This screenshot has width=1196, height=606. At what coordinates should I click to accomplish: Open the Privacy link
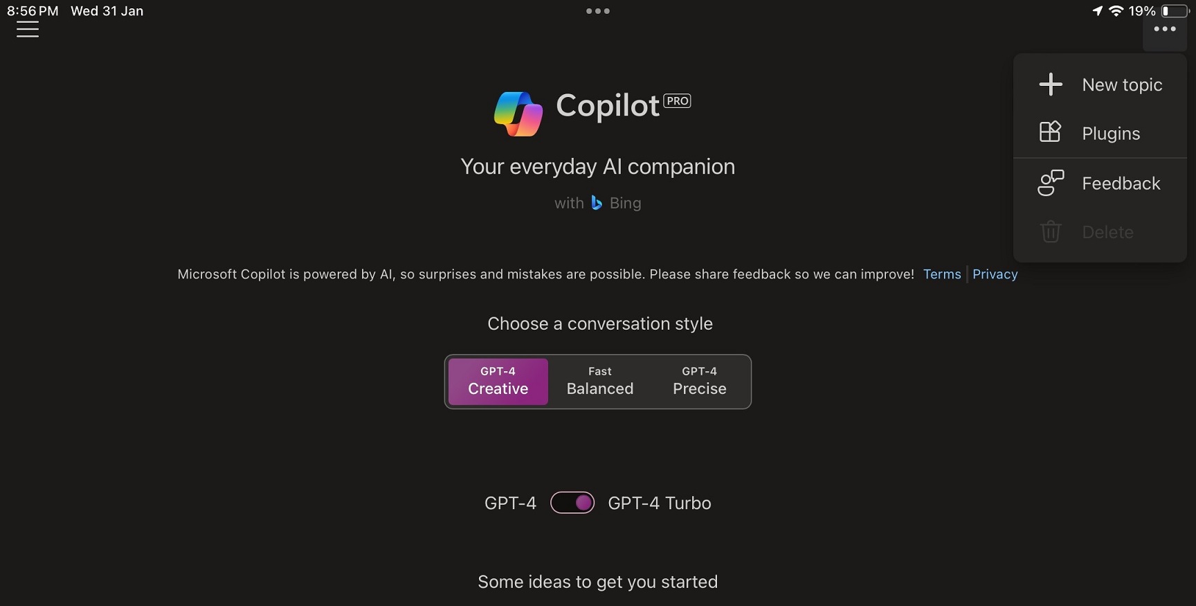pyautogui.click(x=995, y=274)
